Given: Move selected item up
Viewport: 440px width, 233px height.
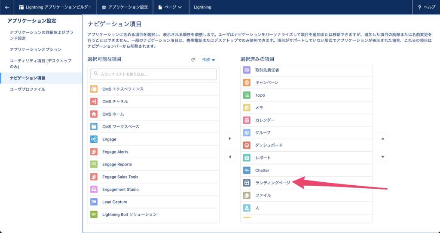Looking at the screenshot, I should 383,138.
